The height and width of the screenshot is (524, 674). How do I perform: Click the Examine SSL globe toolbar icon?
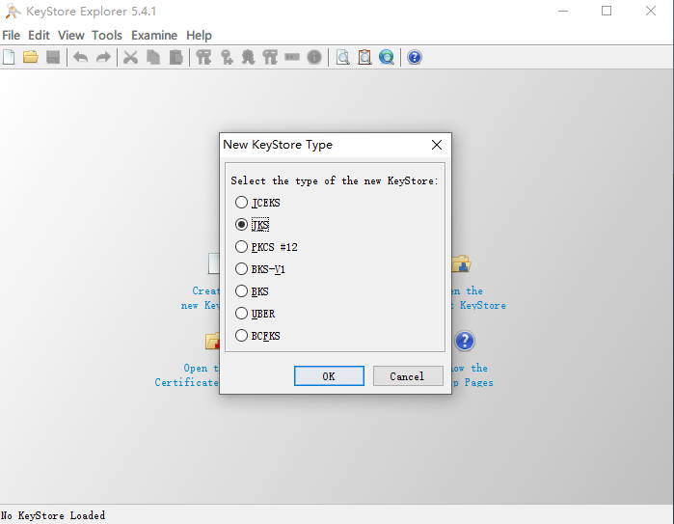tap(387, 57)
